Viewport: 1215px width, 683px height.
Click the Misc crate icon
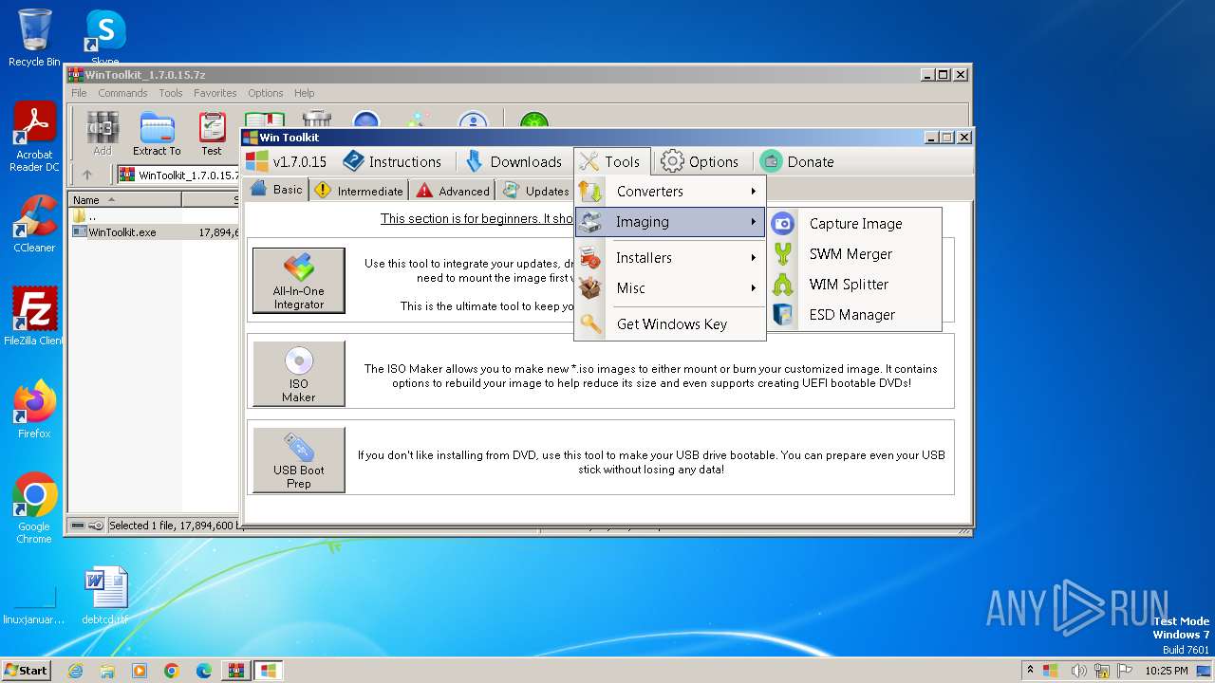point(591,288)
